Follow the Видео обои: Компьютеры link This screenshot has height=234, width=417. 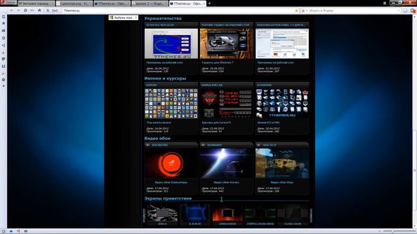(x=171, y=182)
